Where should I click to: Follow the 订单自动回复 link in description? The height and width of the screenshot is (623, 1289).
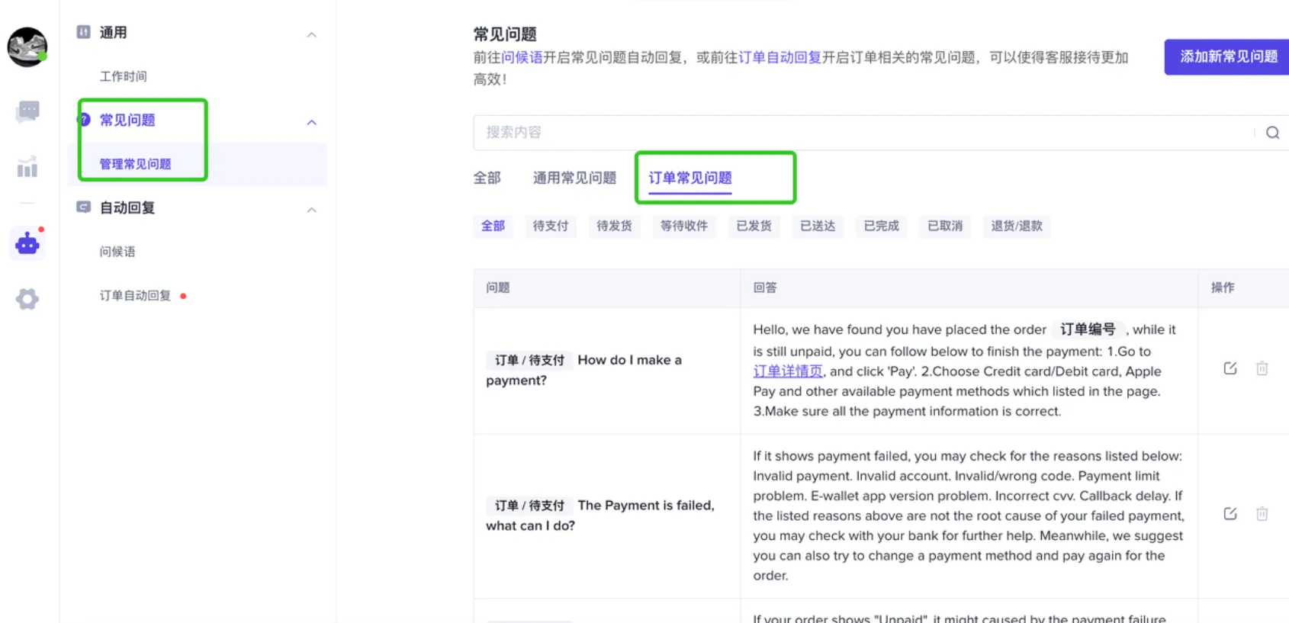tap(780, 57)
